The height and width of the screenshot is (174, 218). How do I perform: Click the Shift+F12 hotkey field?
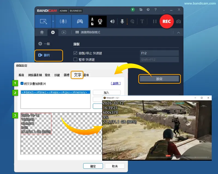click(x=159, y=60)
